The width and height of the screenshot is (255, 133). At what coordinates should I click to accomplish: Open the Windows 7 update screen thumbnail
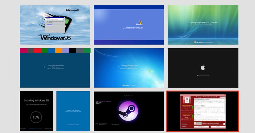coord(129,68)
